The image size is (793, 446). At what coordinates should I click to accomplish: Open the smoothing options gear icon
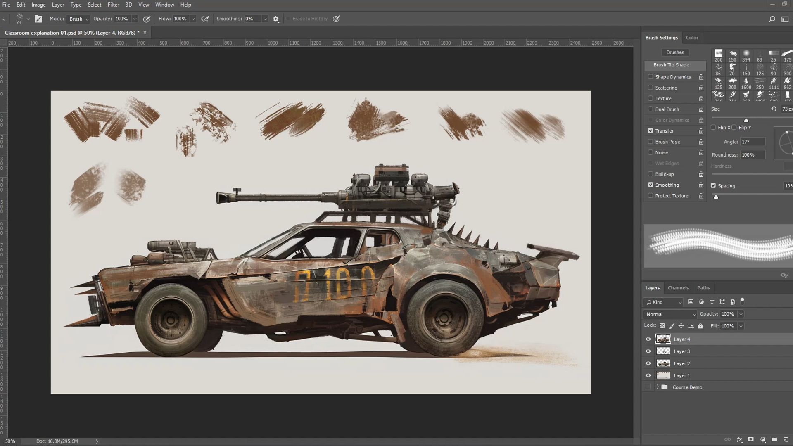(x=276, y=19)
